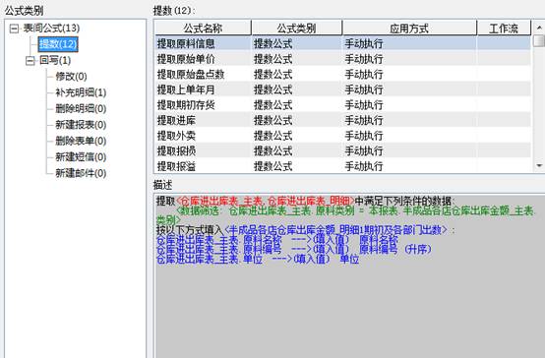Select the 提数(12) tree item

pos(58,44)
